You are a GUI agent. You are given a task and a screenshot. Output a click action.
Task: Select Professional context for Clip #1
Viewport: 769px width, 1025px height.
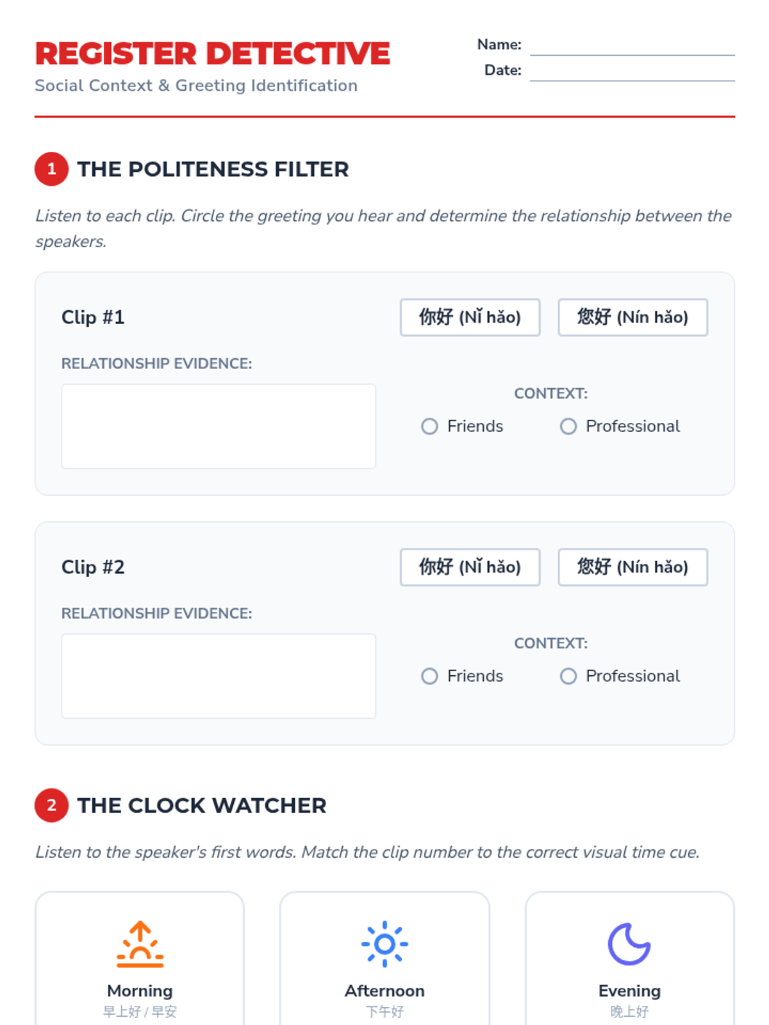click(568, 427)
